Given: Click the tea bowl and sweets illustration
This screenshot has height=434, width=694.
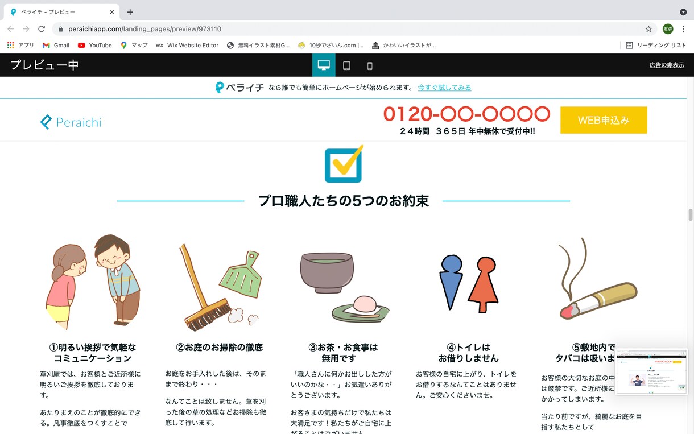Looking at the screenshot, I should [x=344, y=288].
